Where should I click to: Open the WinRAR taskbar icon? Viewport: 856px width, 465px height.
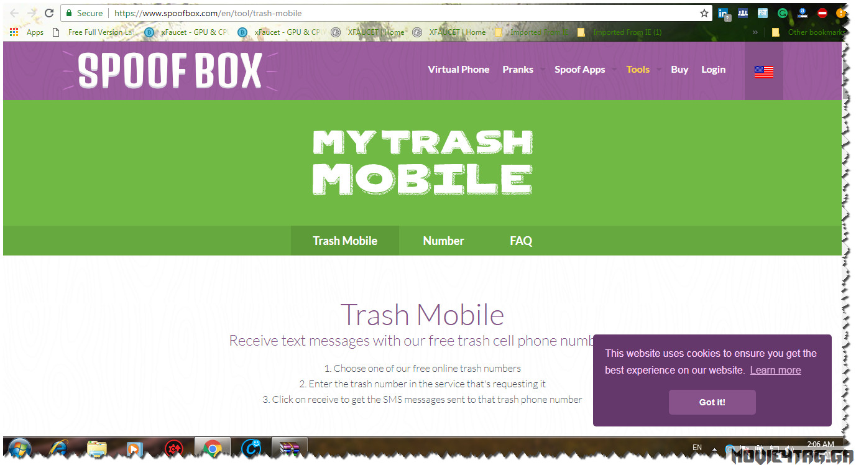[290, 448]
